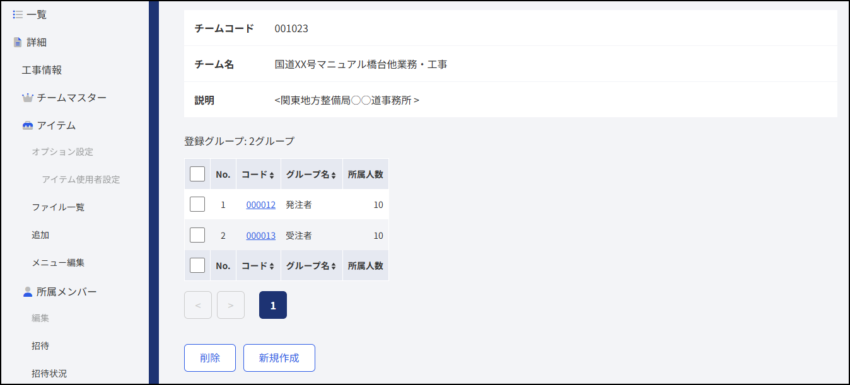Toggle the footer row select-all checkbox
Image resolution: width=850 pixels, height=385 pixels.
(197, 265)
